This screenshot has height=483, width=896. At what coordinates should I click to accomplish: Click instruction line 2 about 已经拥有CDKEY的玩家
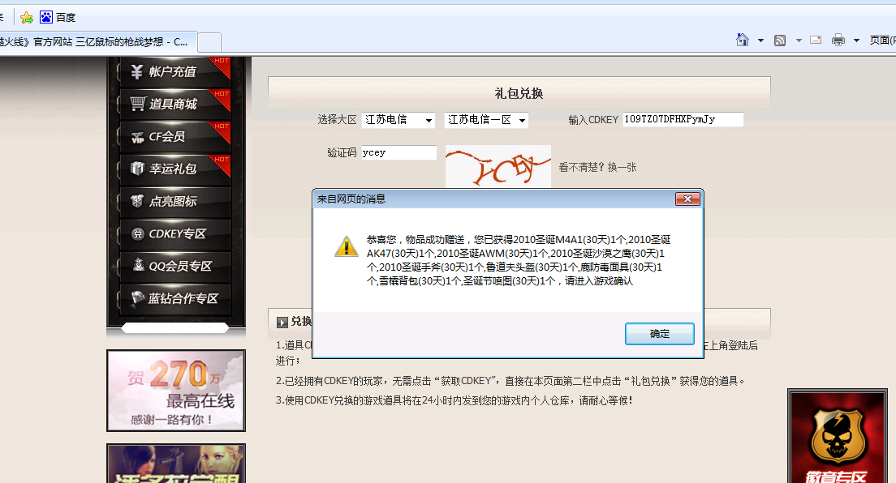tap(510, 381)
